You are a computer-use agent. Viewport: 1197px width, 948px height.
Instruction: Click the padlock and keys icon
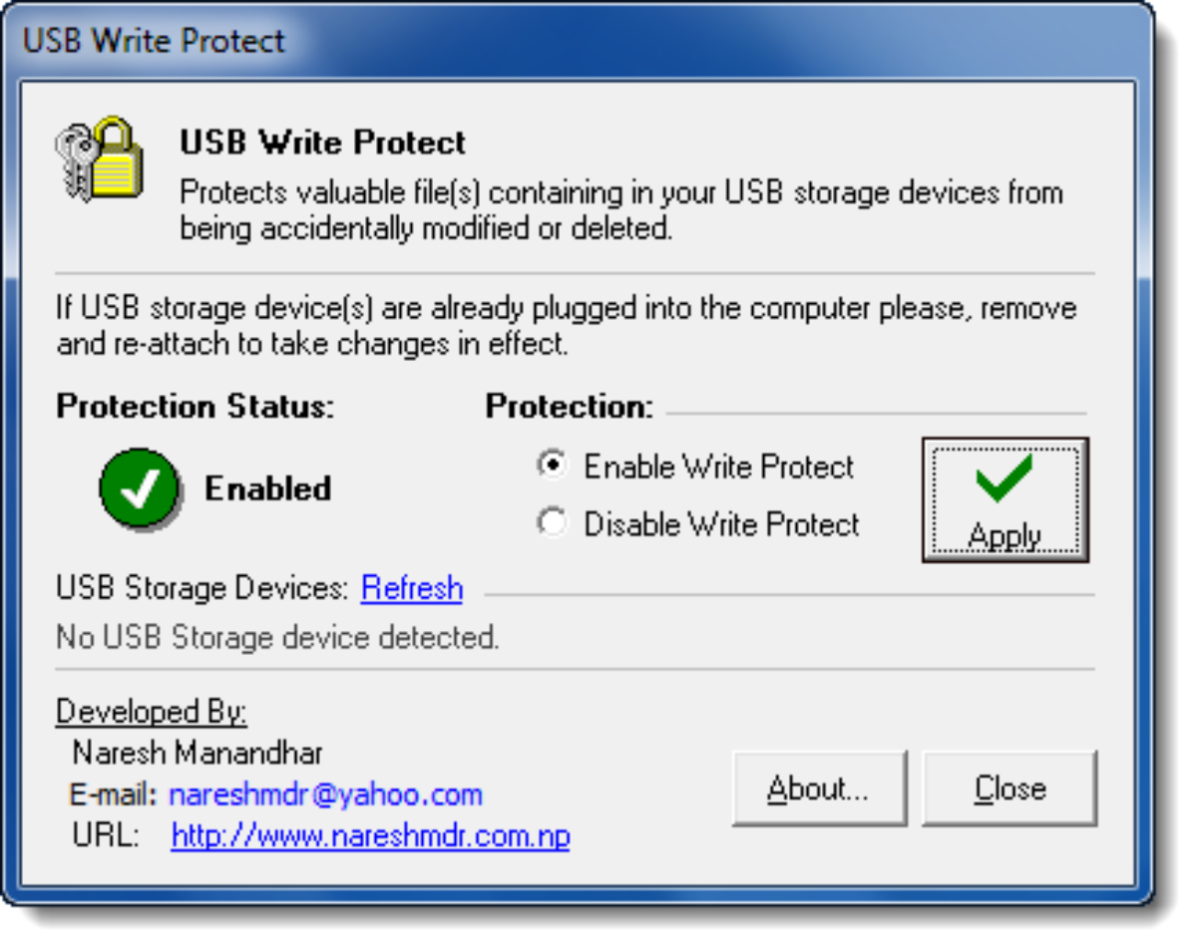click(x=100, y=158)
